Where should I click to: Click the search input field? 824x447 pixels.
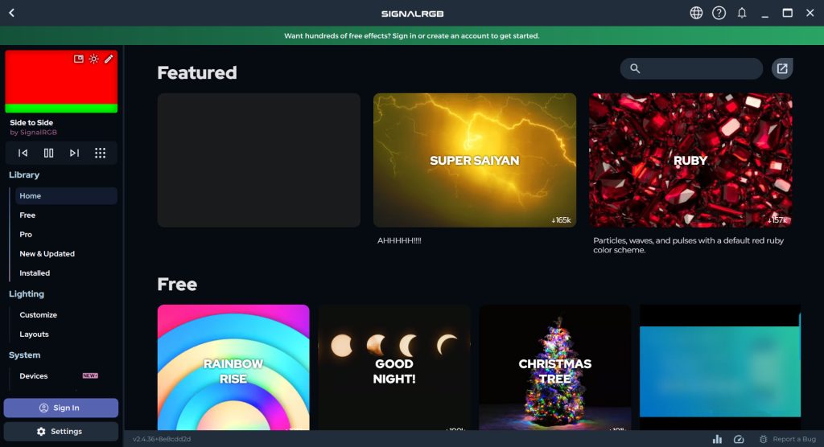tap(691, 68)
